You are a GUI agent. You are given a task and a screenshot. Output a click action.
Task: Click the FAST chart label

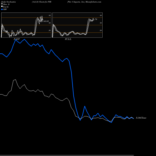click(x=17, y=39)
